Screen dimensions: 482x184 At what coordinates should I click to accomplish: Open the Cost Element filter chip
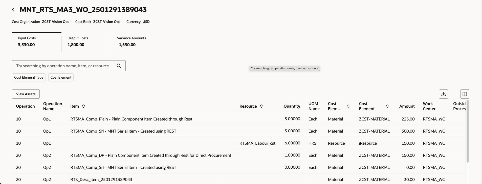[x=61, y=77]
